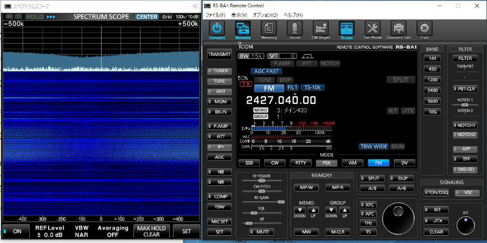Open the CW Keyer icon

coord(321,29)
